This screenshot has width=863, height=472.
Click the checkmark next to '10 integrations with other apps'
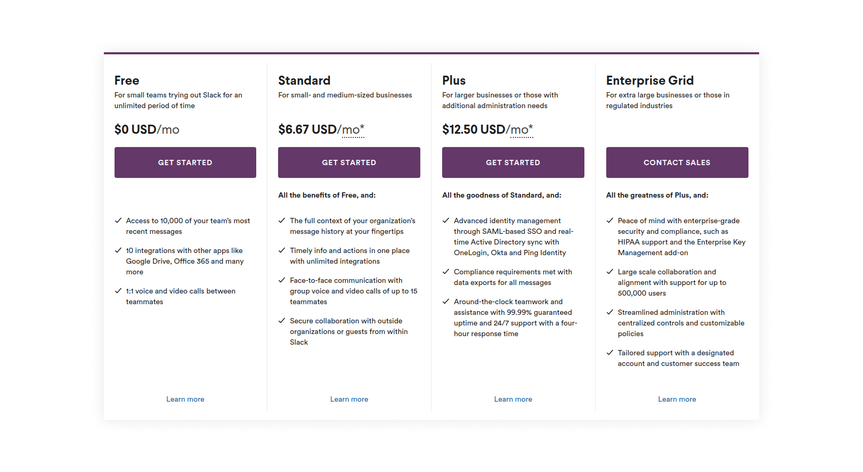(x=118, y=250)
